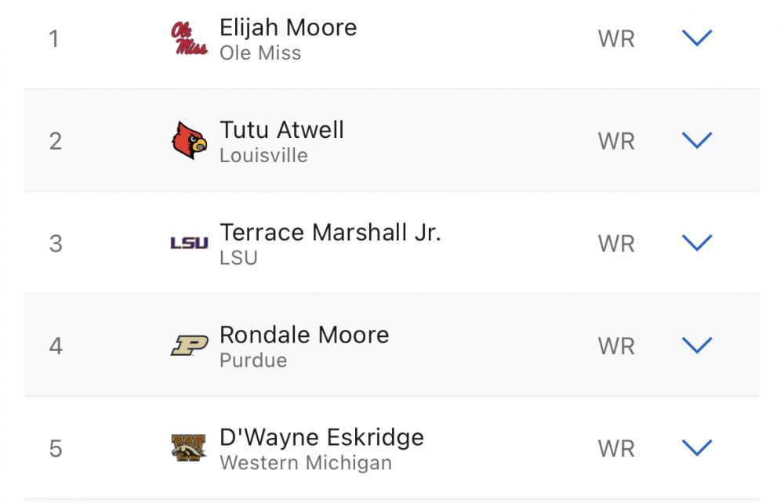Screen dimensions: 784x503
Task: Select D'Wayne Eskridge player name
Action: coord(321,437)
